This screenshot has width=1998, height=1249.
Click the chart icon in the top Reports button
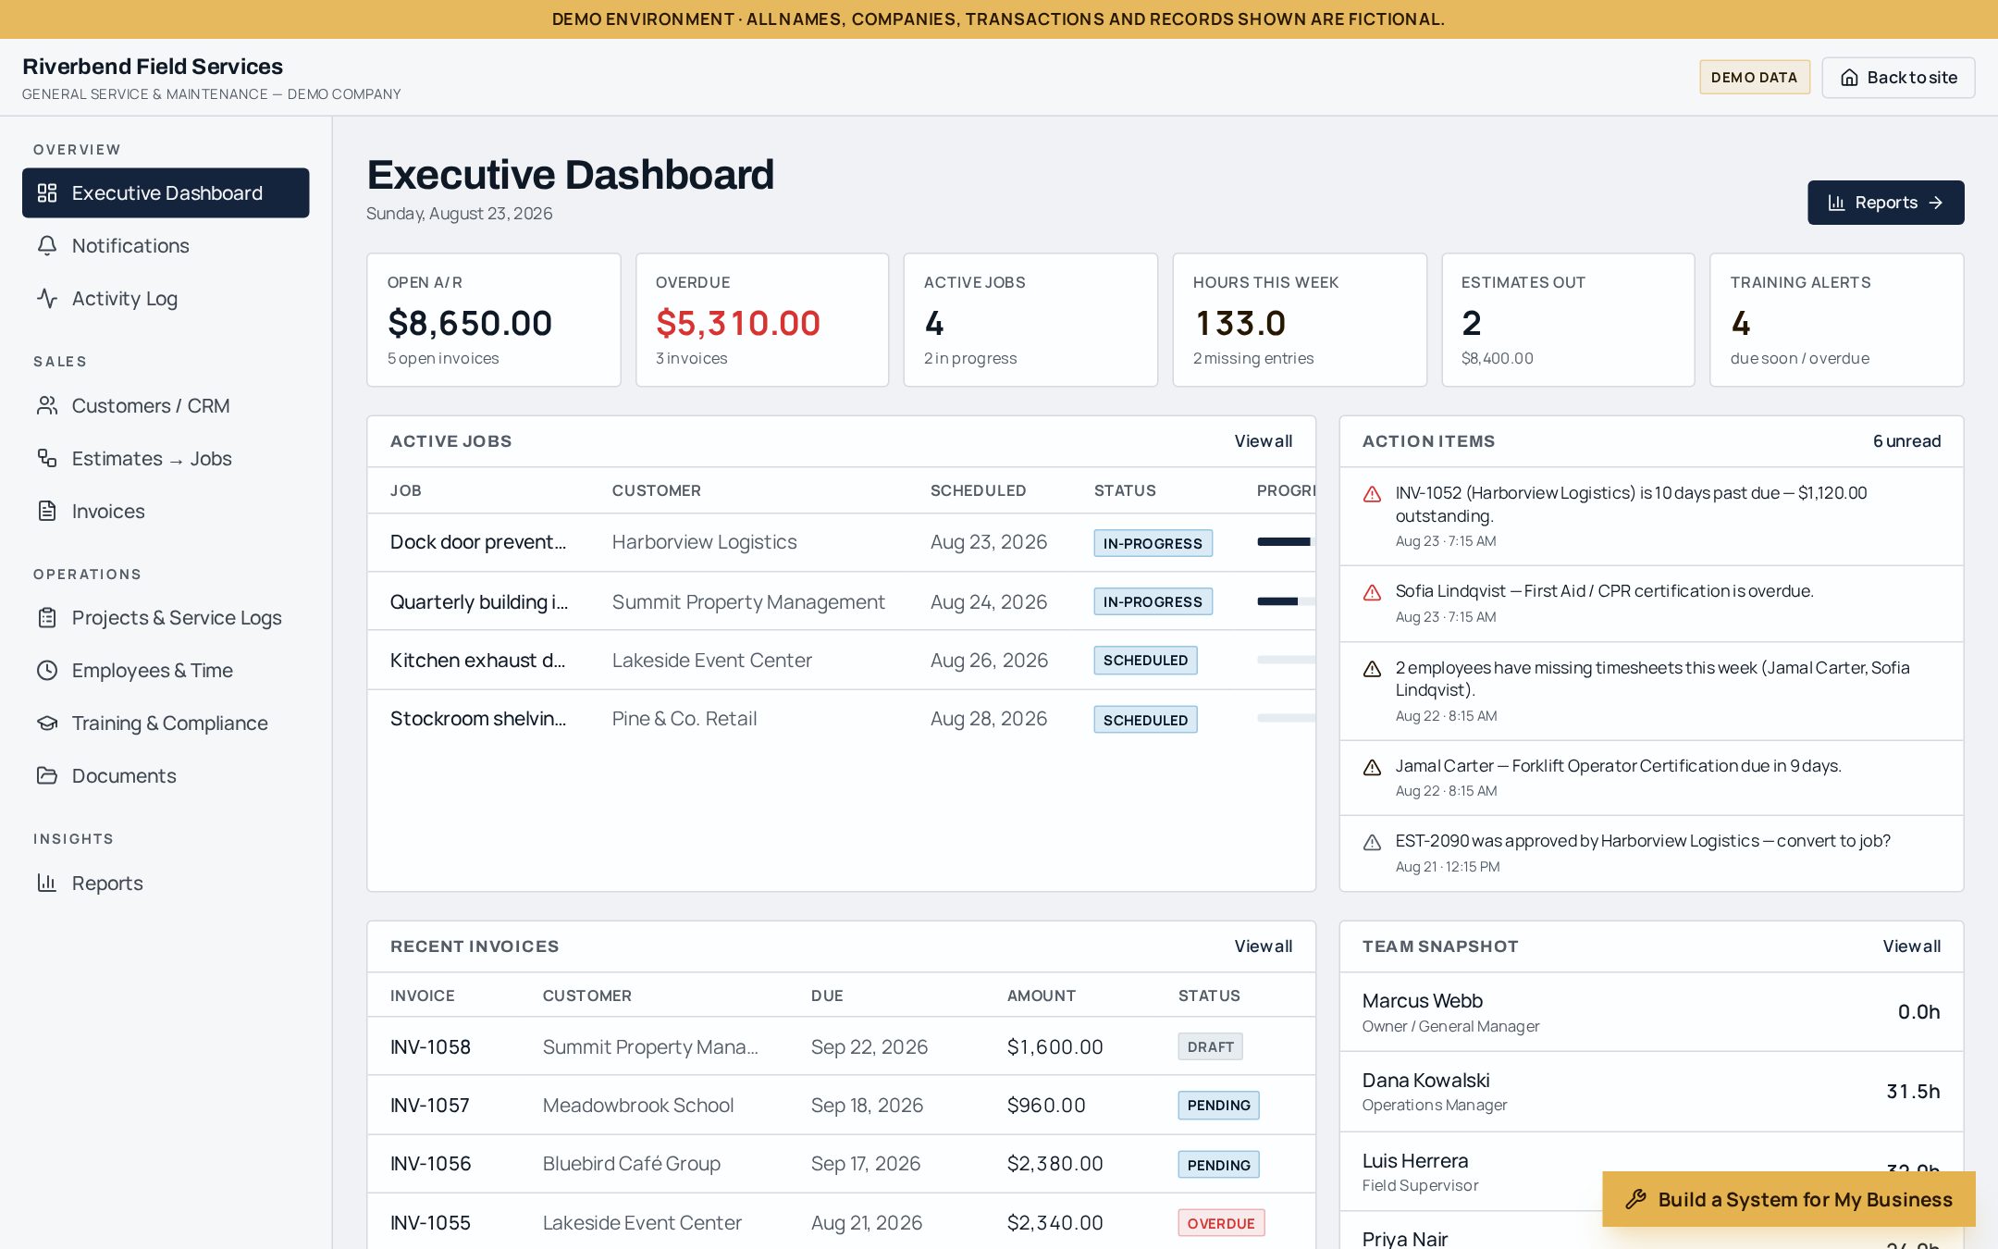[x=1836, y=203]
